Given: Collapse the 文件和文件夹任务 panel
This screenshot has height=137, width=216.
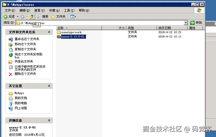Looking at the screenshot, I should point(49,32).
